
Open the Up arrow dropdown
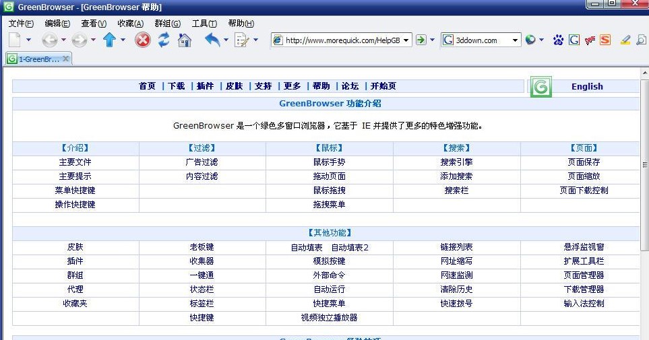pyautogui.click(x=123, y=40)
